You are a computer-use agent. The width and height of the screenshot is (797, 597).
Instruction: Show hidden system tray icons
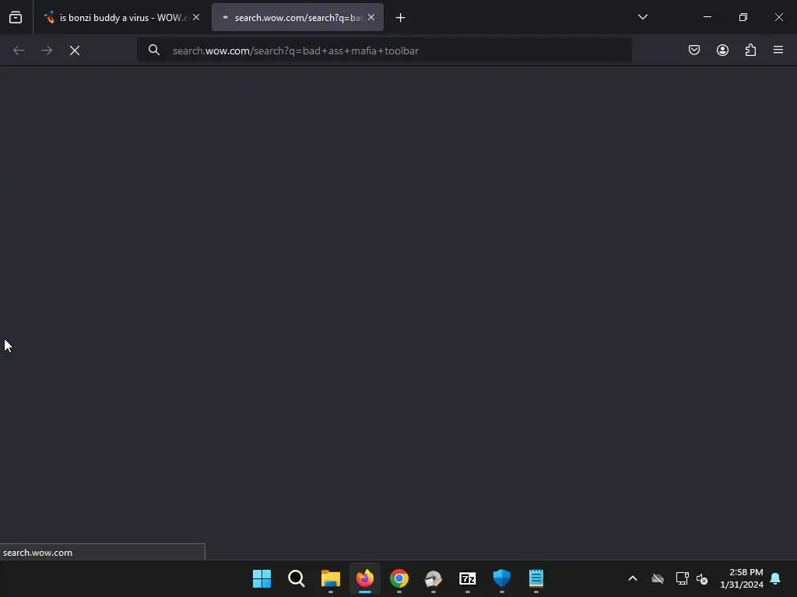pyautogui.click(x=633, y=578)
